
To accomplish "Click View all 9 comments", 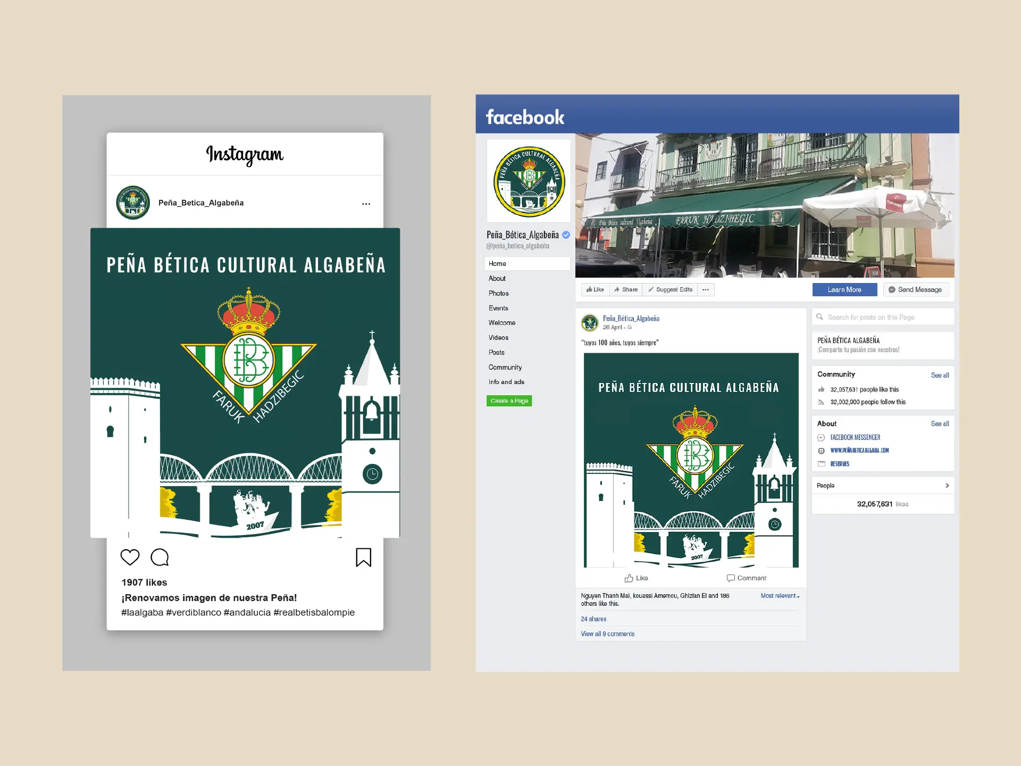I will (607, 634).
